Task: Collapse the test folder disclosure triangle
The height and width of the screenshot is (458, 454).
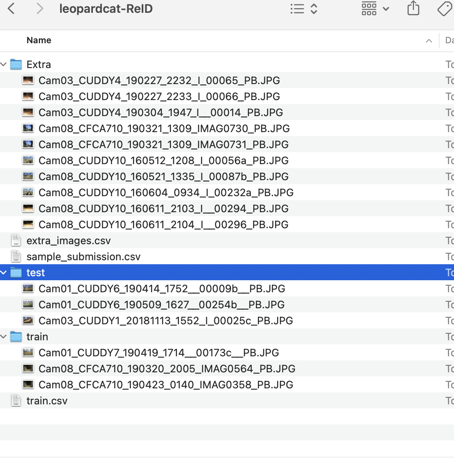Action: 4,272
